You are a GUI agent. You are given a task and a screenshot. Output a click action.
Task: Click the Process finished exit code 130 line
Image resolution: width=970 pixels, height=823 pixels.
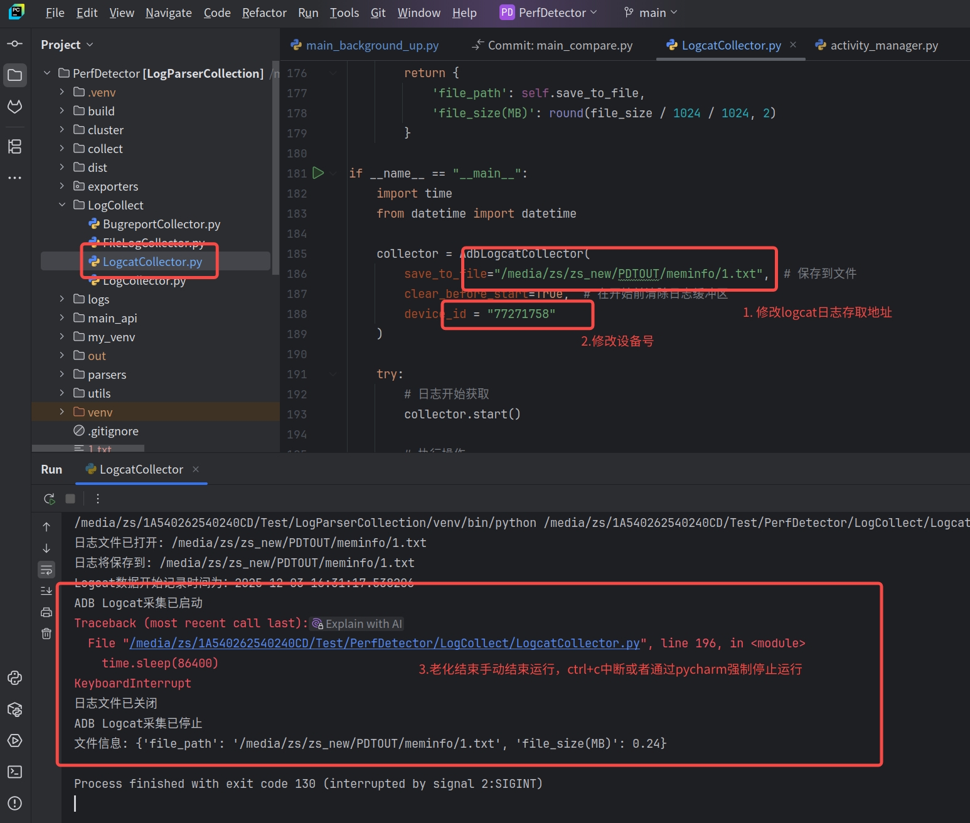[308, 783]
